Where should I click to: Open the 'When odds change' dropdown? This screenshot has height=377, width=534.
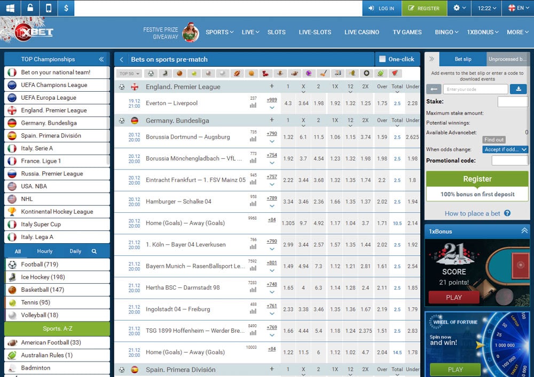click(505, 149)
